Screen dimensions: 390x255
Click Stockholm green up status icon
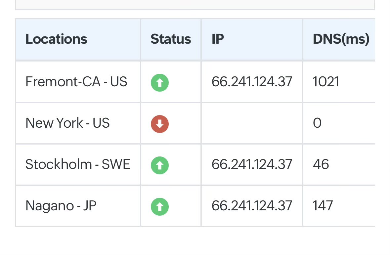tap(160, 165)
